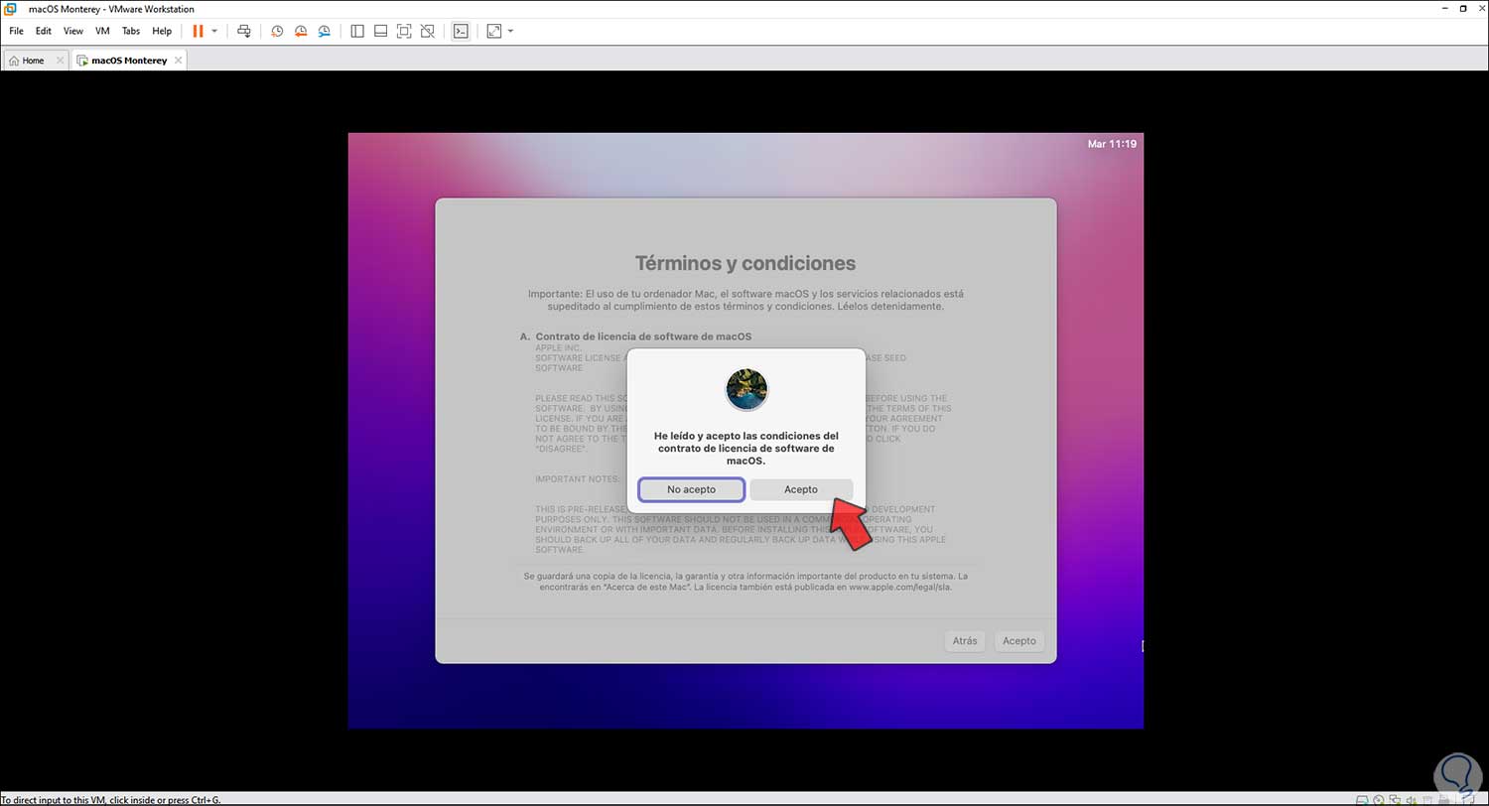
Task: Expand the stretch options dropdown arrow
Action: (510, 31)
